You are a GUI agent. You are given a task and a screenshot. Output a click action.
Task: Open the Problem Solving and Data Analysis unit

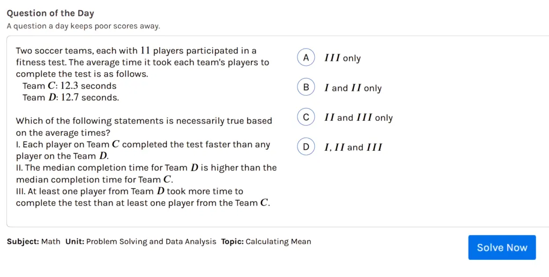click(151, 242)
